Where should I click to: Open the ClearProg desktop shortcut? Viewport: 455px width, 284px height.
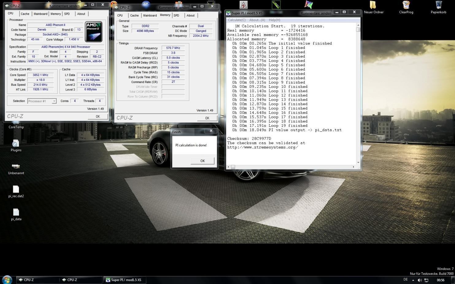pyautogui.click(x=406, y=7)
